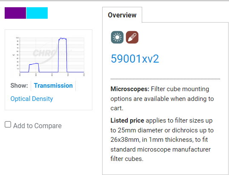The height and width of the screenshot is (175, 229).
Task: Click the bold Listed price text
Action: [127, 120]
